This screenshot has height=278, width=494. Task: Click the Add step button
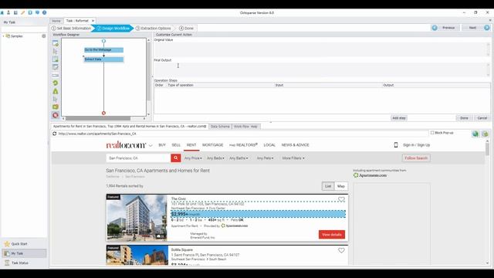tap(399, 118)
